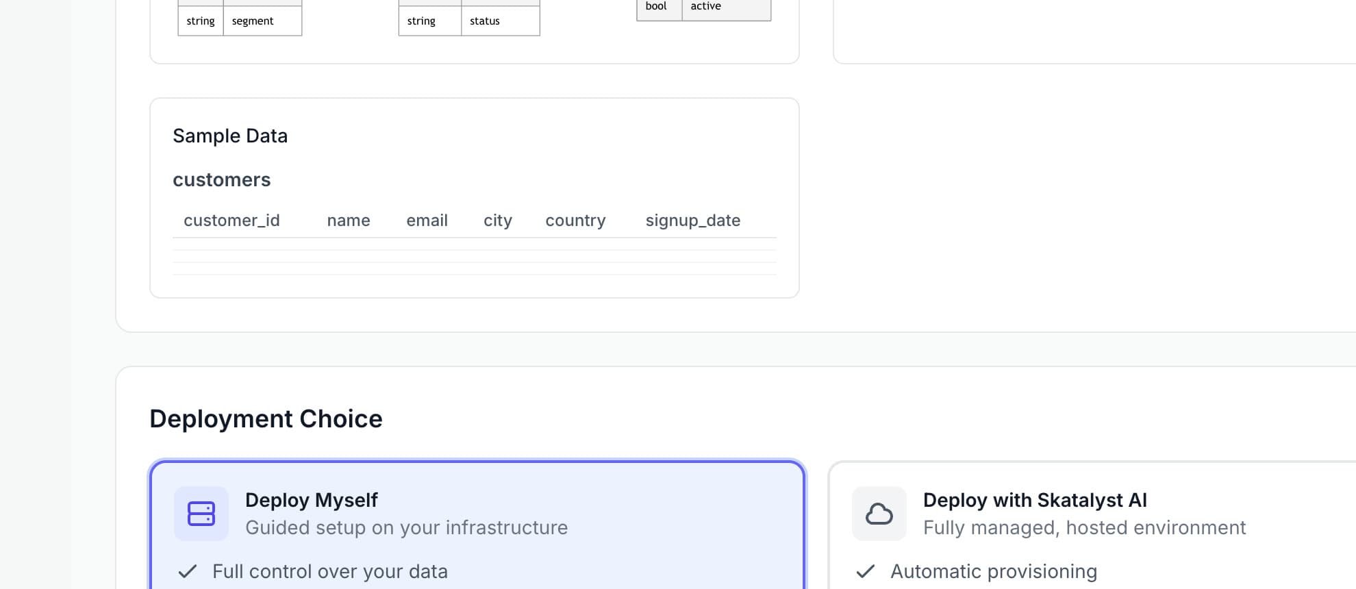Select the Deploy Myself option card
The width and height of the screenshot is (1356, 589).
[x=477, y=525]
